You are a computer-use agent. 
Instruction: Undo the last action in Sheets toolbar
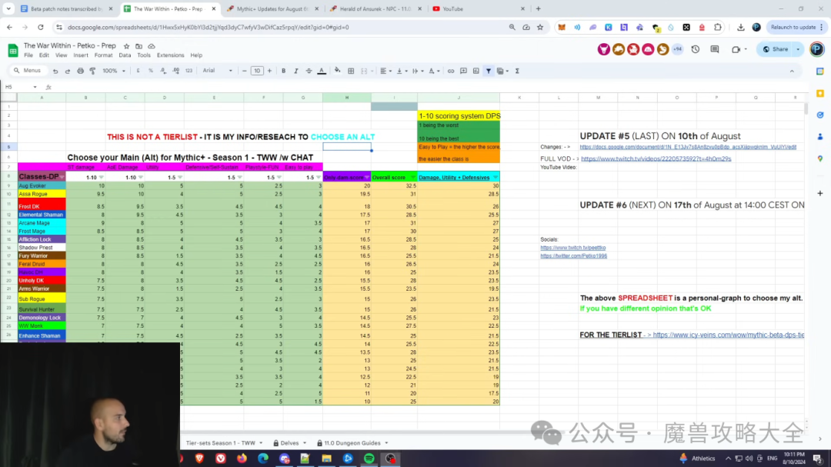coord(55,71)
